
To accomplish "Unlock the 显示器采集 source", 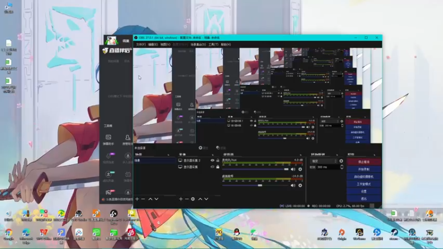I will coord(218,167).
